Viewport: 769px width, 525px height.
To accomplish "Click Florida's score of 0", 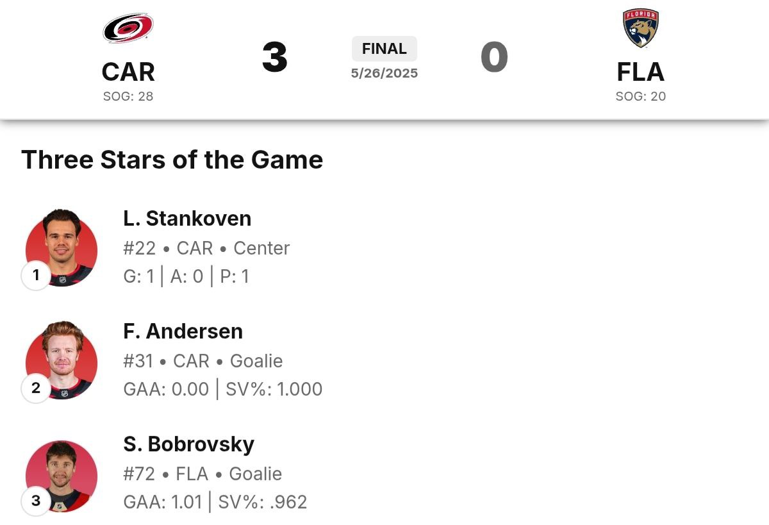I will (x=494, y=57).
